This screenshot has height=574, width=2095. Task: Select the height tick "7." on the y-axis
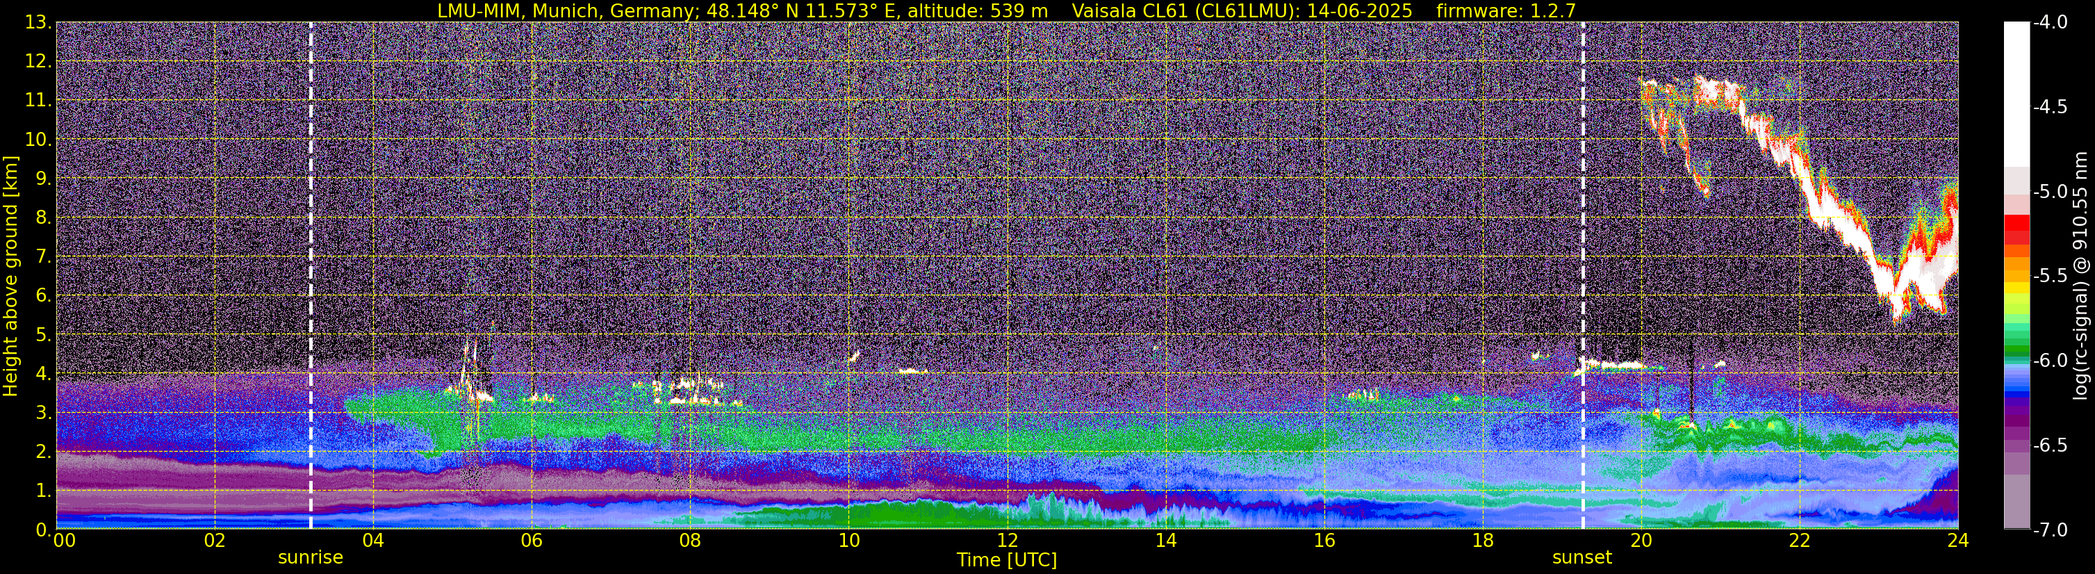(x=42, y=257)
